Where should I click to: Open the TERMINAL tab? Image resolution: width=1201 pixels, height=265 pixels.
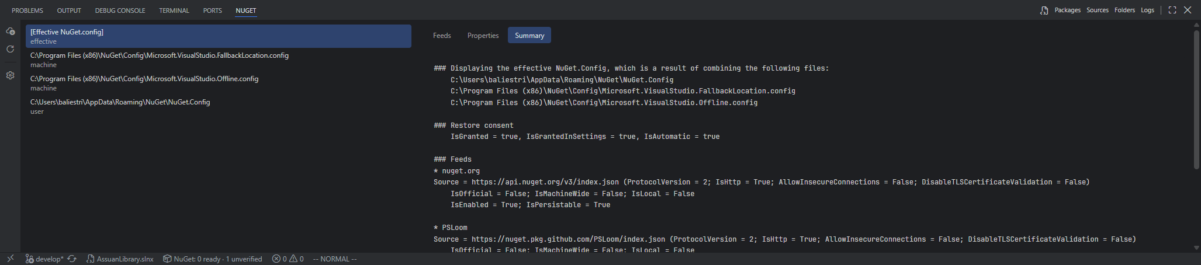(x=174, y=11)
